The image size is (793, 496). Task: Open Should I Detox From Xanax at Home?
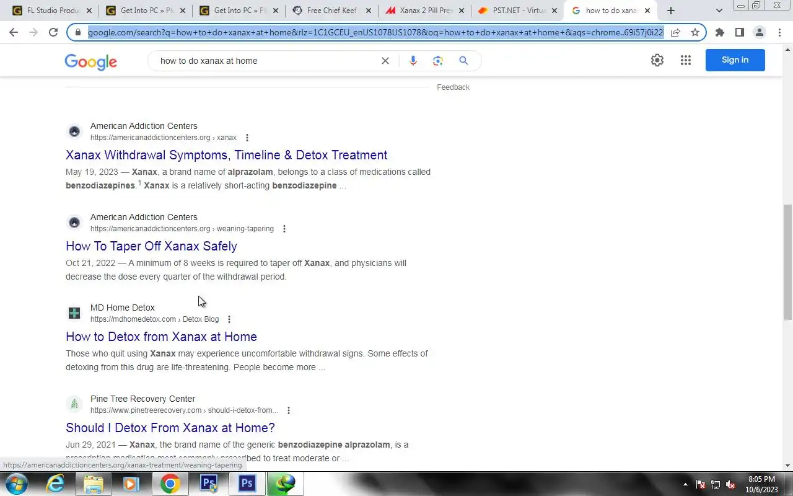170,428
